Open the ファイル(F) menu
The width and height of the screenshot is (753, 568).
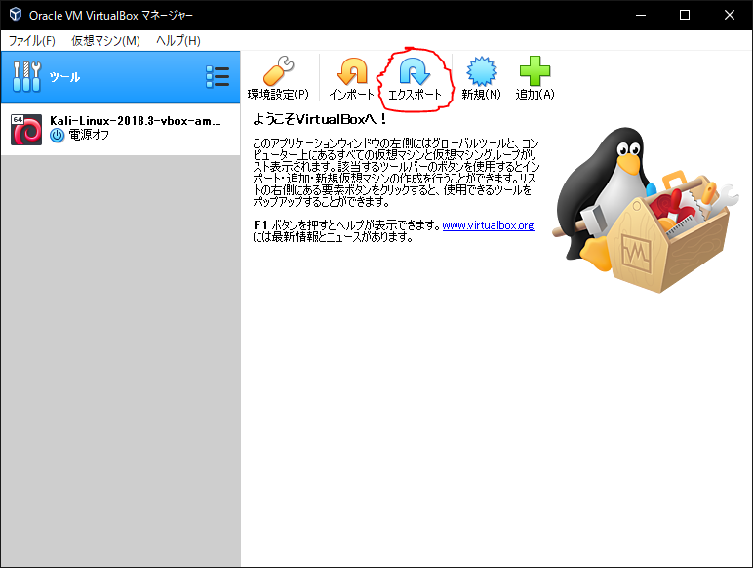point(32,41)
